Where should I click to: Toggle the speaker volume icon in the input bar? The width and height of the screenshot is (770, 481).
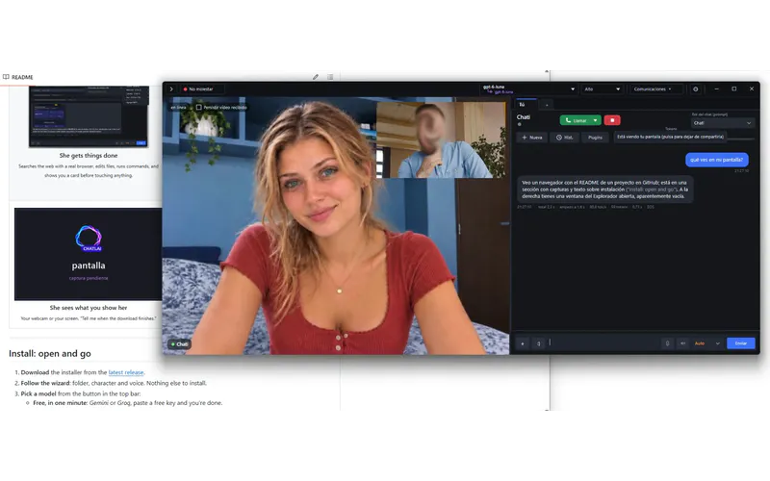pos(682,343)
